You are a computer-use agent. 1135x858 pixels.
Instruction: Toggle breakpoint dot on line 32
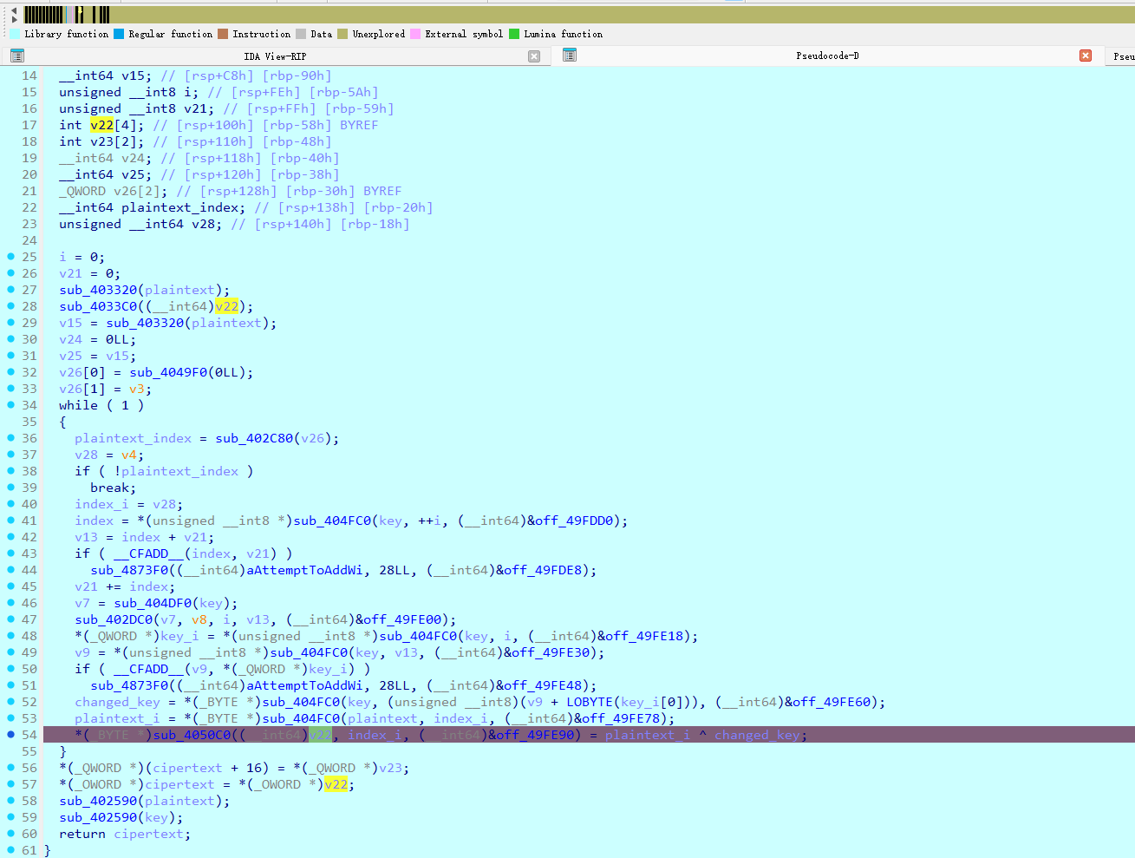tap(10, 372)
